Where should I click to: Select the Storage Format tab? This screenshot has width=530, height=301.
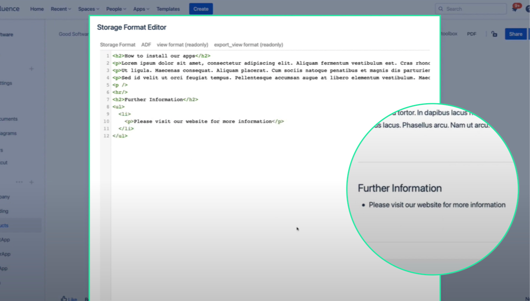point(118,45)
